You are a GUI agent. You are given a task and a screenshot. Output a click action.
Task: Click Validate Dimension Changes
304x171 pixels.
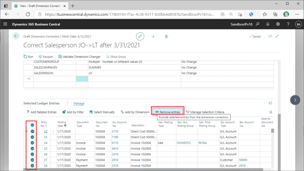pos(80,57)
